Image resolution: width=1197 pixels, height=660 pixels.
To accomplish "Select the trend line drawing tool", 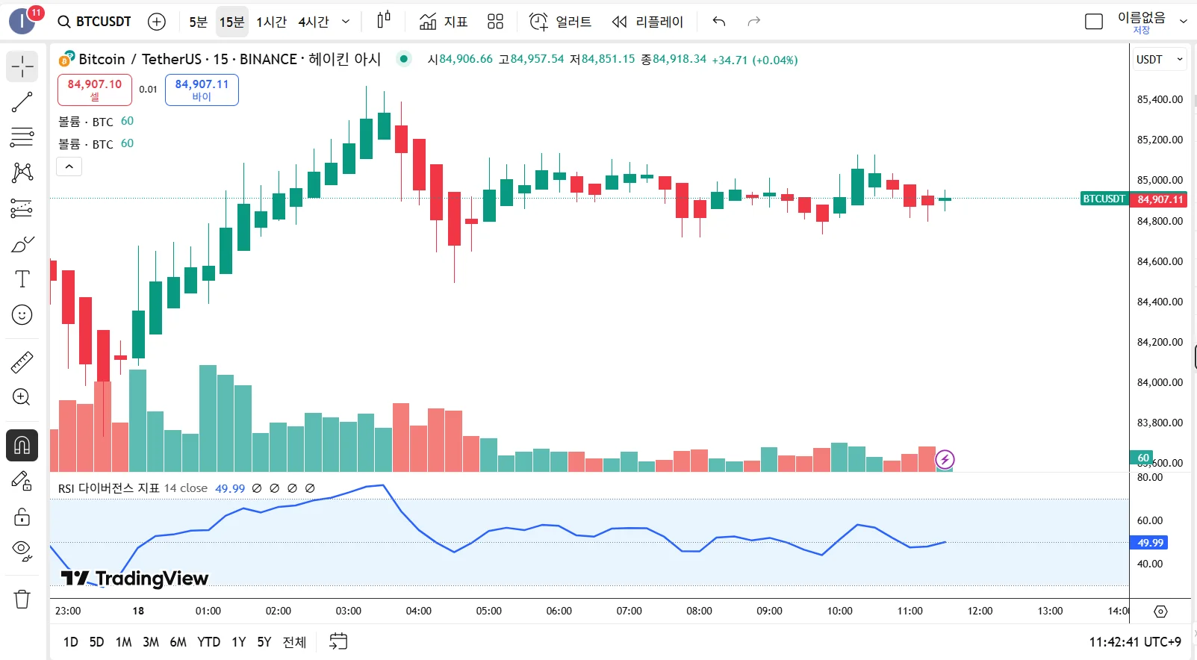I will click(22, 102).
